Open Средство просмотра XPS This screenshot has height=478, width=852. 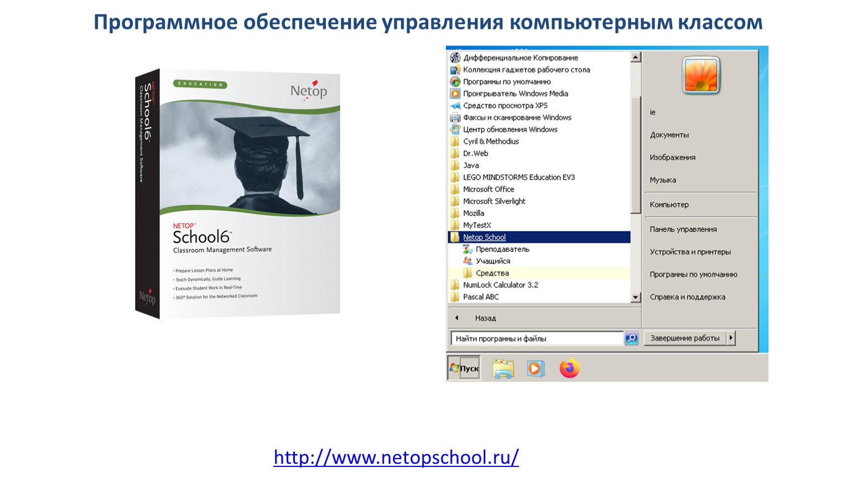point(505,106)
